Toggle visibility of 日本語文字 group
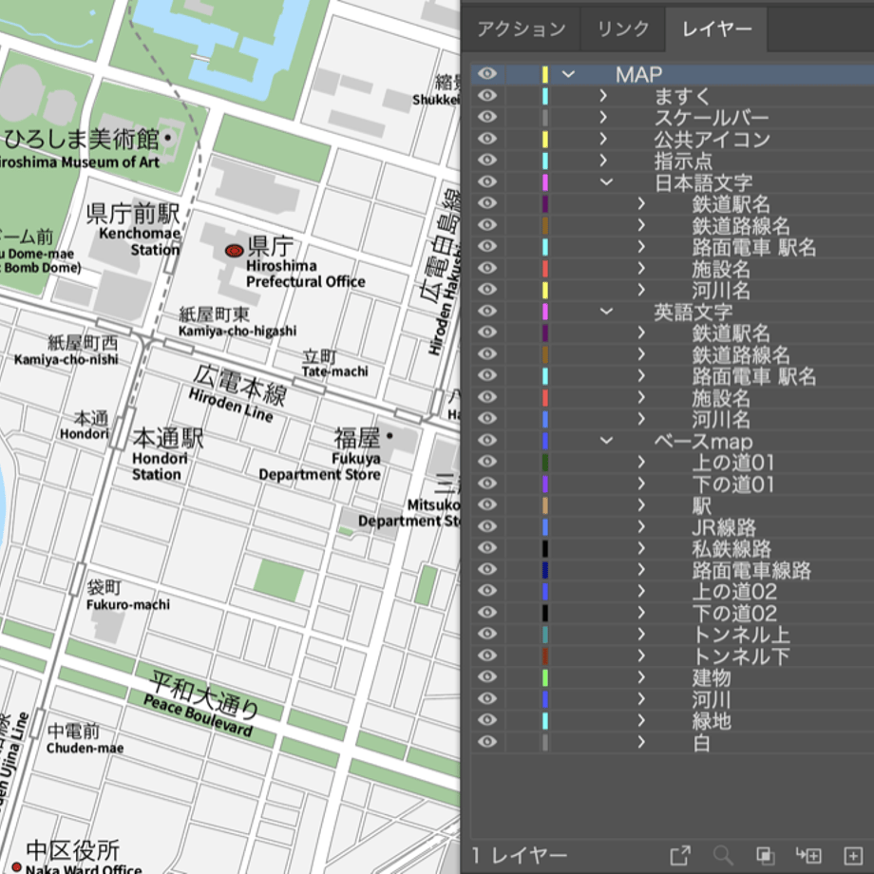This screenshot has height=874, width=874. coord(487,181)
